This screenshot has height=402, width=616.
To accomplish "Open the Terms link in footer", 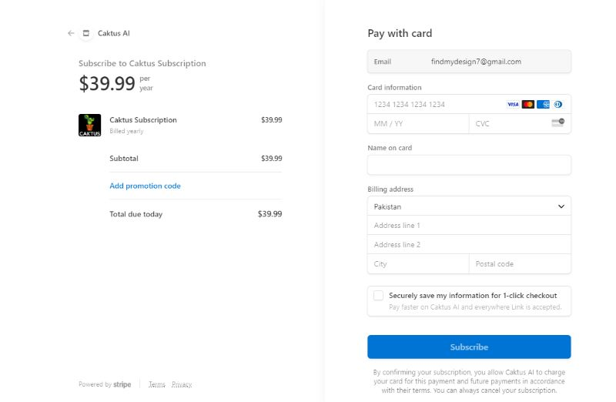I will click(157, 384).
